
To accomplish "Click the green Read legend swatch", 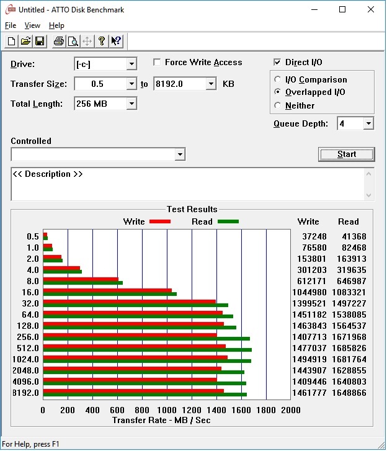I will tap(228, 221).
